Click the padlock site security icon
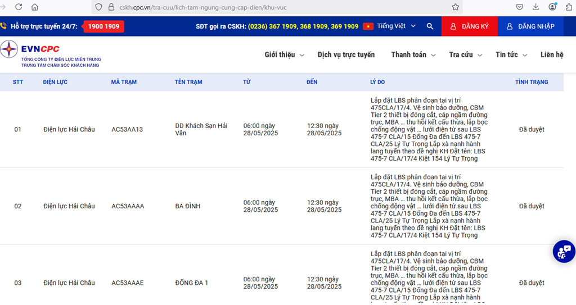576x305 pixels. (x=112, y=7)
